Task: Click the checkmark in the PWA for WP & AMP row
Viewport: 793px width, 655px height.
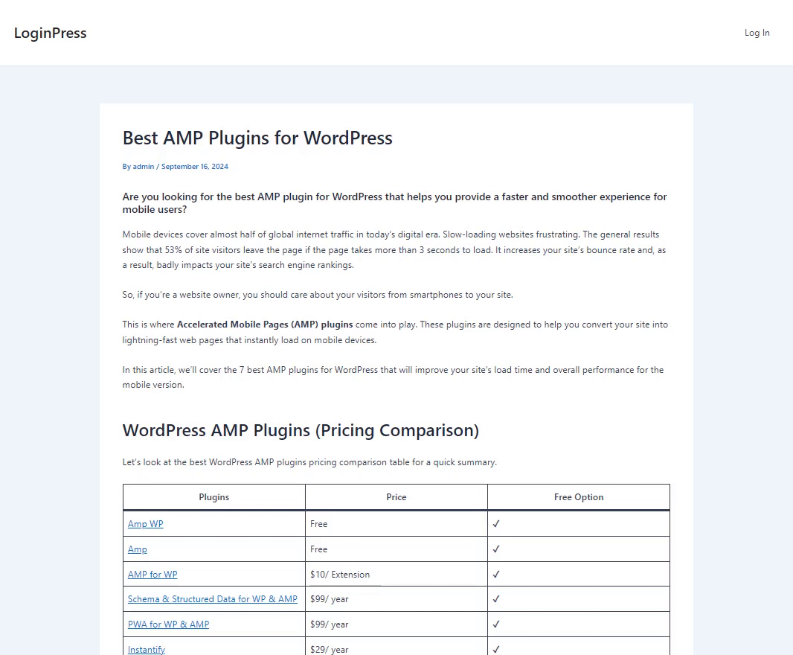Action: coord(496,624)
